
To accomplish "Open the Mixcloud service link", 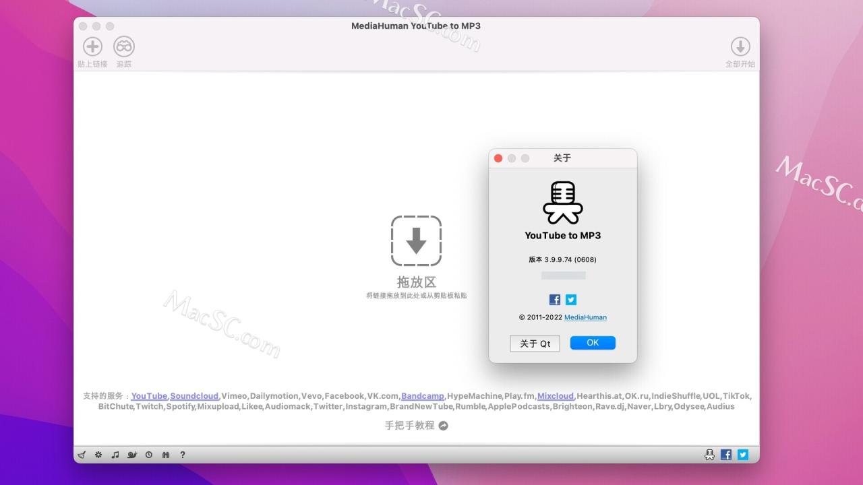I will click(556, 396).
